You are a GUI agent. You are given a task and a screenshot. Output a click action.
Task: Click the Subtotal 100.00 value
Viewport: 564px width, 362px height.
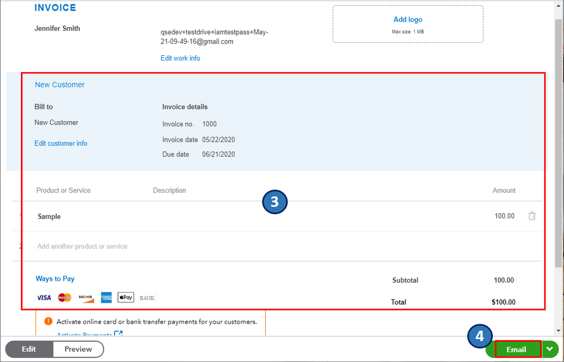504,280
